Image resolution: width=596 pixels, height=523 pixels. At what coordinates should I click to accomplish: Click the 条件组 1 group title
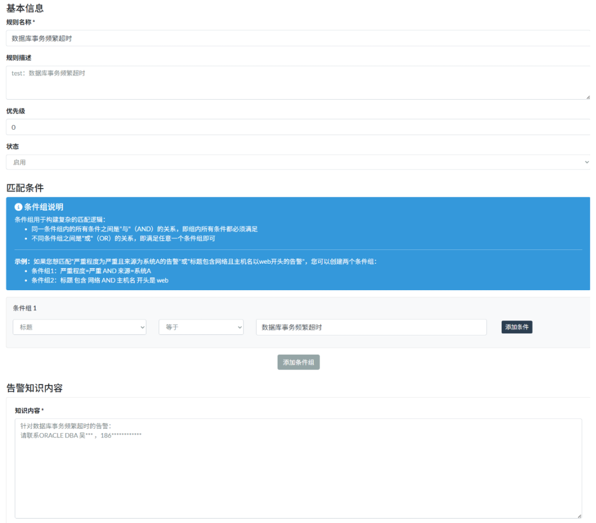point(25,308)
